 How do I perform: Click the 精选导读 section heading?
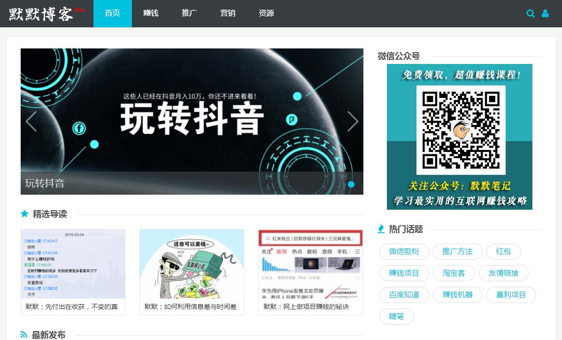50,214
